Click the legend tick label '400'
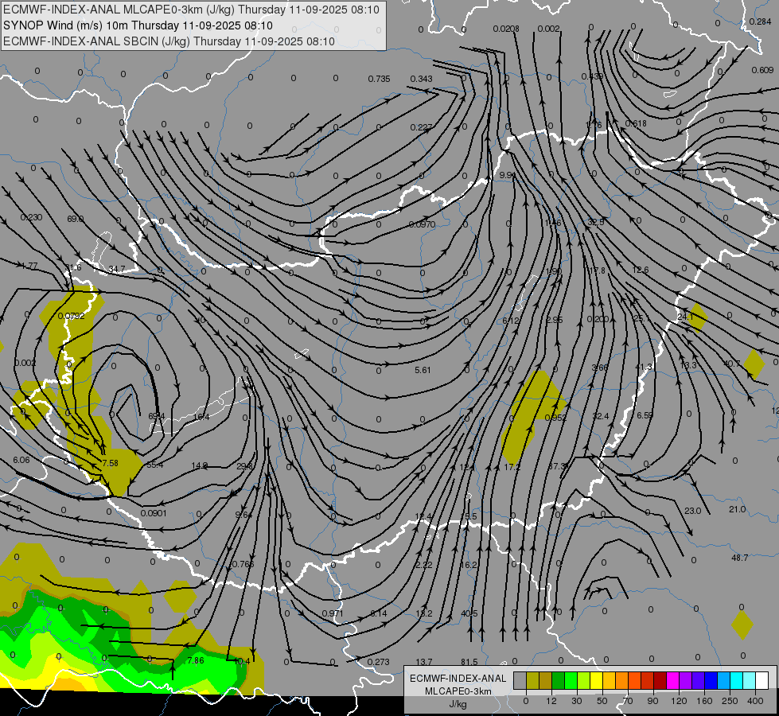The height and width of the screenshot is (716, 779). point(755,701)
